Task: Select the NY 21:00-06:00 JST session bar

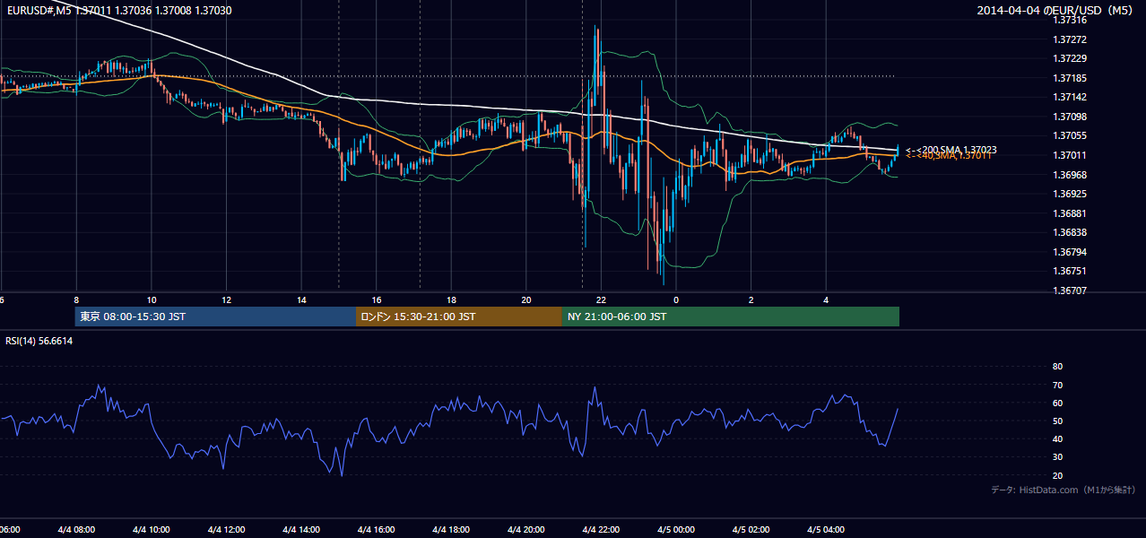Action: pos(731,317)
